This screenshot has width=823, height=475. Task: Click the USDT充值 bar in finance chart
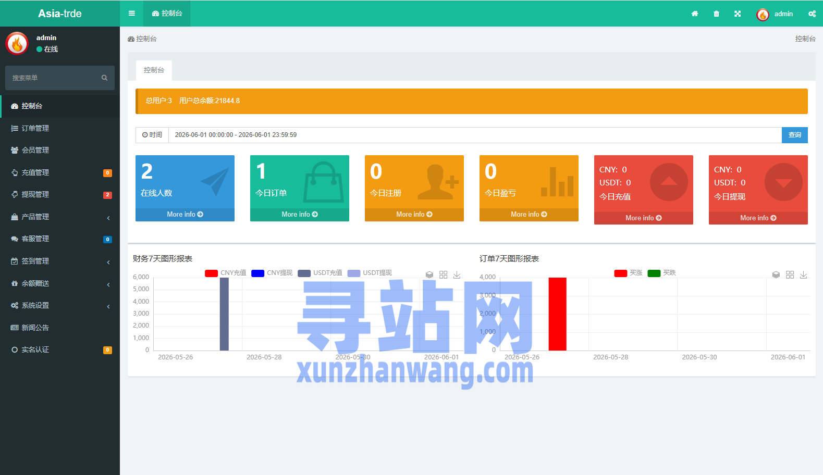pos(224,314)
